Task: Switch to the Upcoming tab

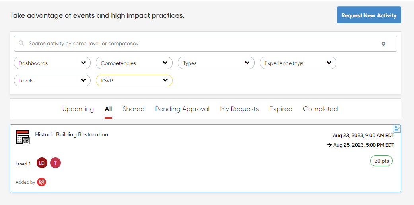Action: pos(78,109)
